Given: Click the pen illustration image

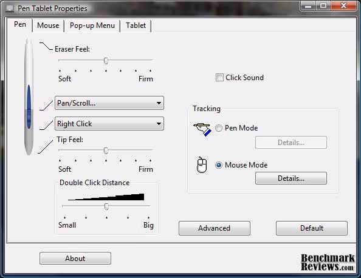Looking at the screenshot, I should click(x=29, y=97).
